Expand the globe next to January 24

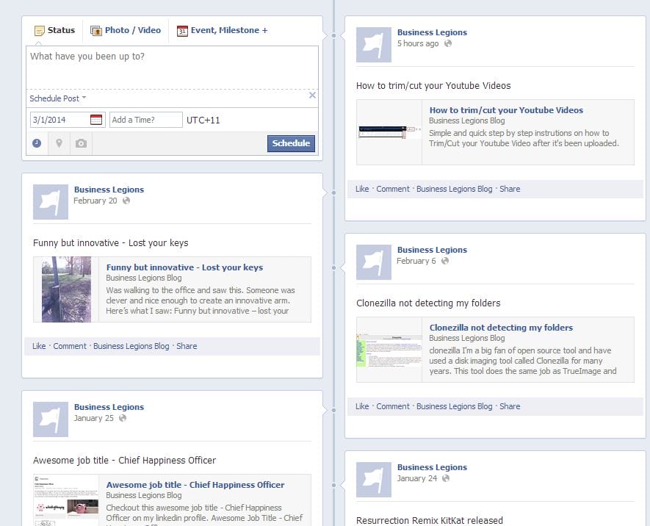(444, 478)
